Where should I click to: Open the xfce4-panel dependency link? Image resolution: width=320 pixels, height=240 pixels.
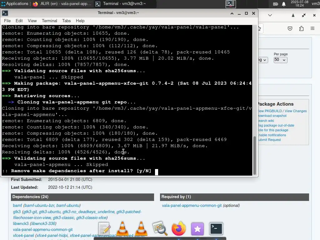point(23,236)
